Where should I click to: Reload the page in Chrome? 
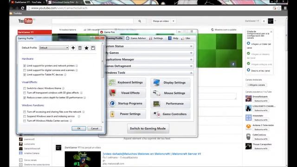click(x=23, y=8)
